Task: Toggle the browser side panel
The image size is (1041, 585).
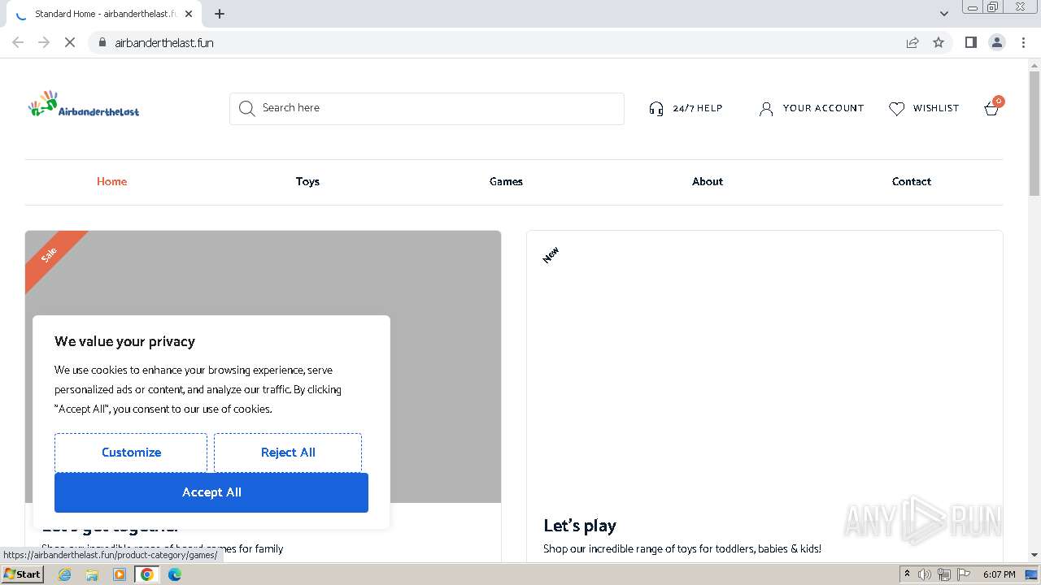Action: coord(970,42)
